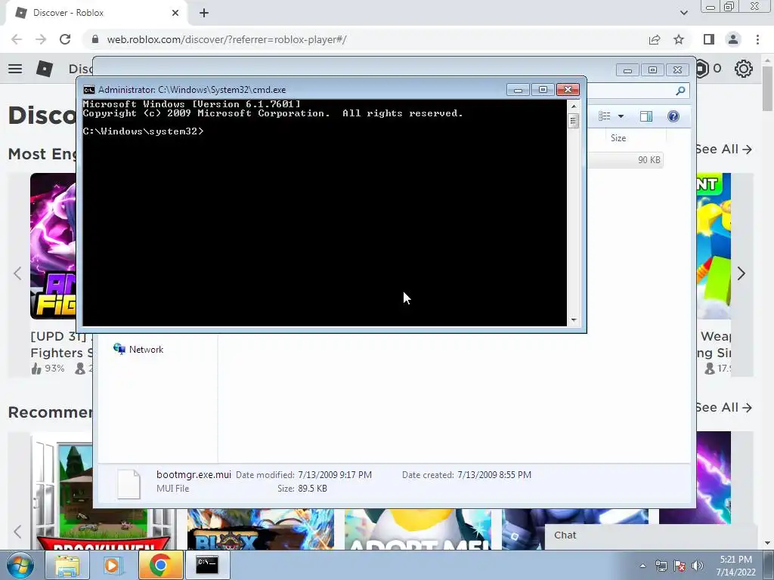Open Chrome side panel
Viewport: 774px width, 580px height.
pyautogui.click(x=708, y=39)
